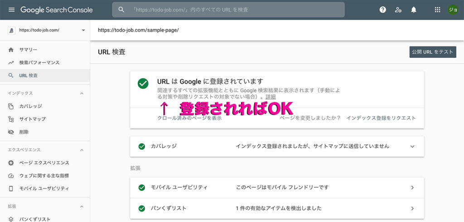Open the hamburger navigation menu
The image size is (464, 222).
pyautogui.click(x=11, y=10)
